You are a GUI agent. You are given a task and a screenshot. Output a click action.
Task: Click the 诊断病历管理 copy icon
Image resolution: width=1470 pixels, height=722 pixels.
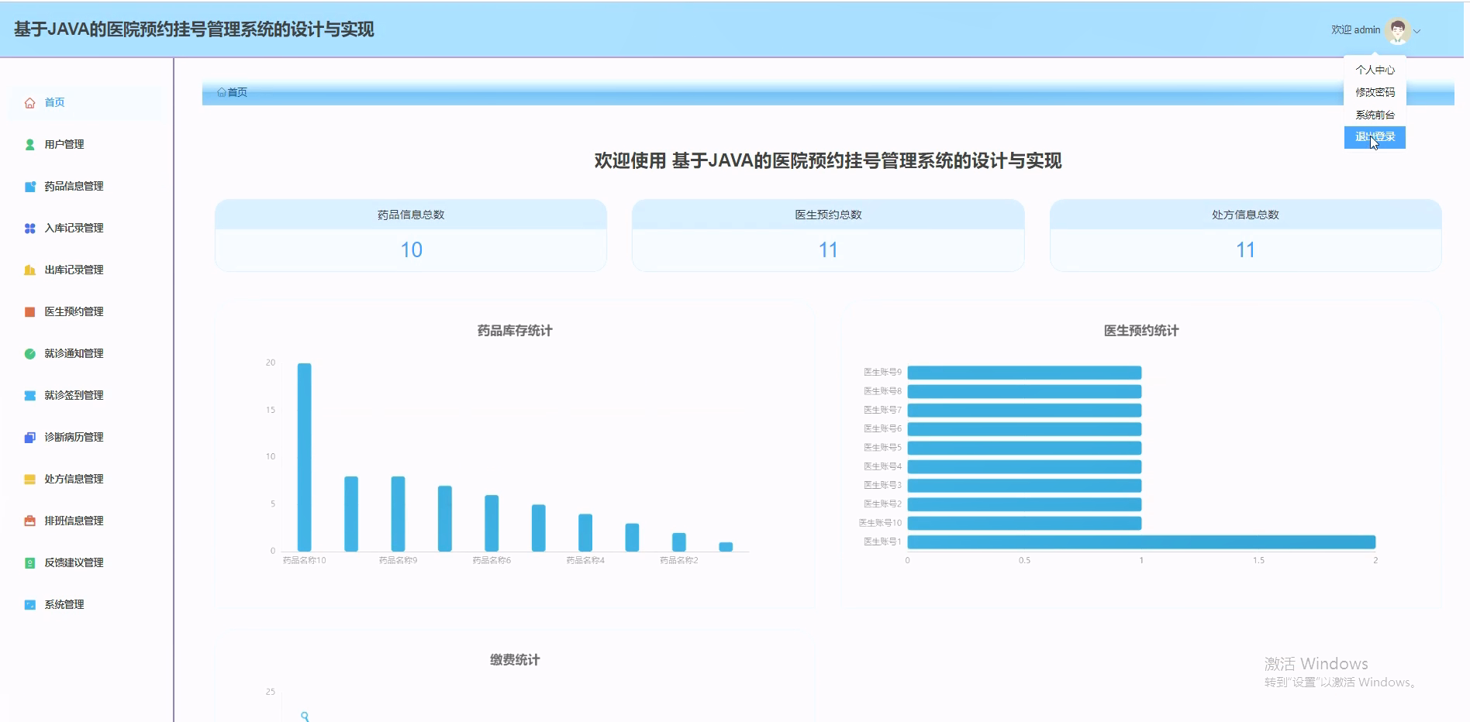29,438
